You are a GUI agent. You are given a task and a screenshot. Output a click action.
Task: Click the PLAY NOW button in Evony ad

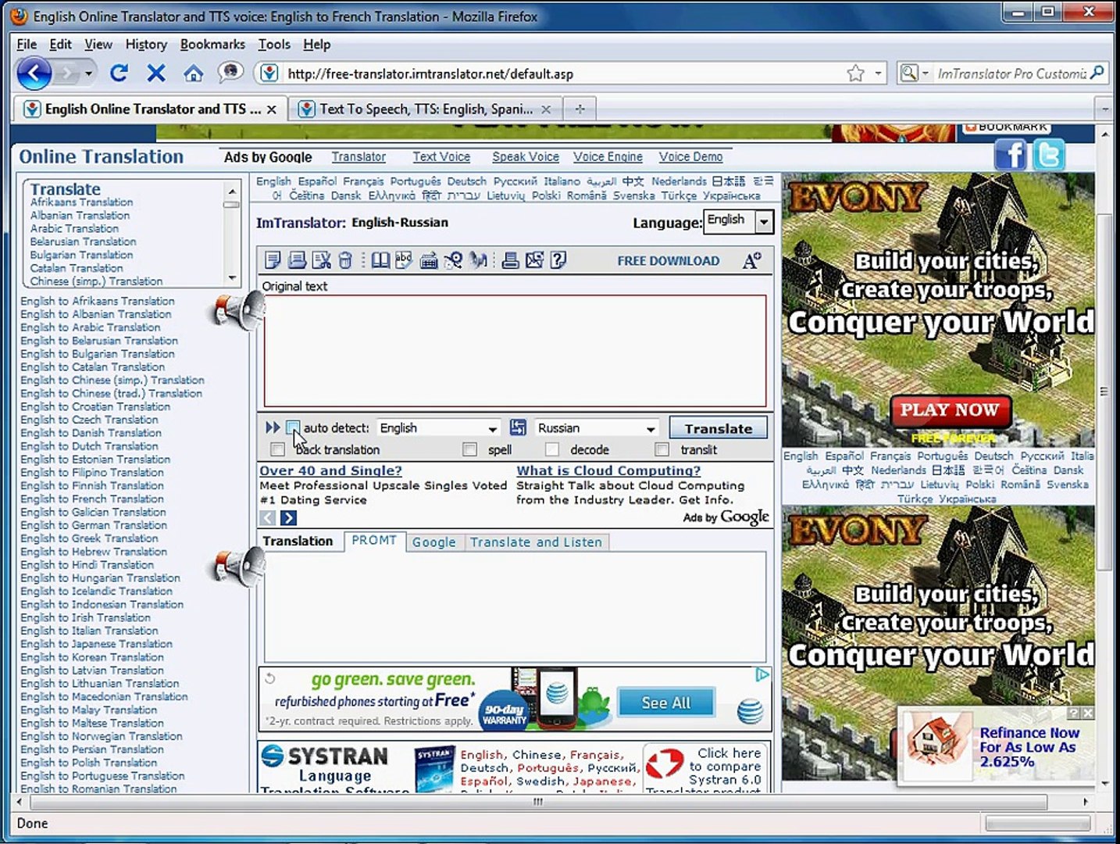[950, 410]
